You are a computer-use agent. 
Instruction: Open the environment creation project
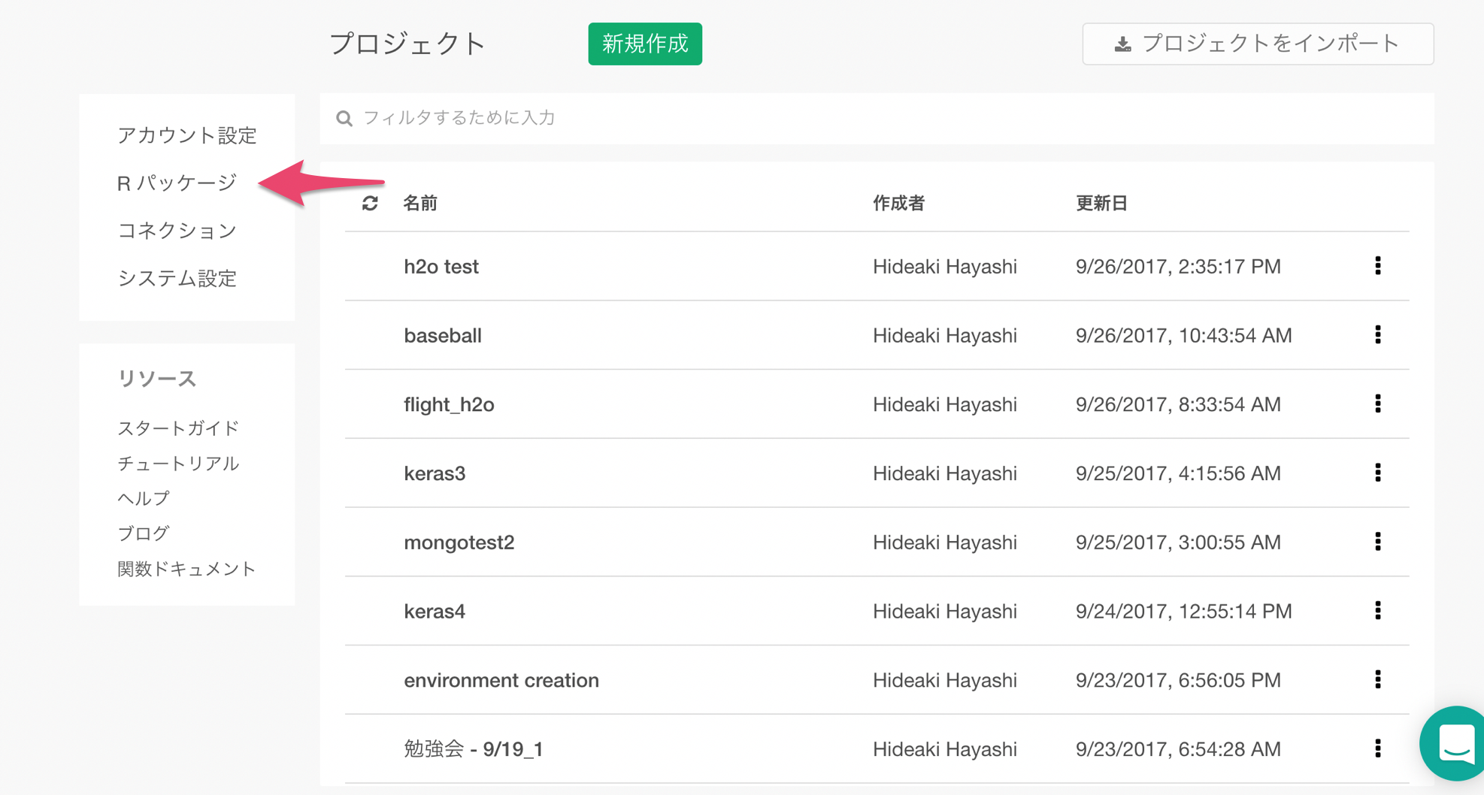pyautogui.click(x=501, y=680)
